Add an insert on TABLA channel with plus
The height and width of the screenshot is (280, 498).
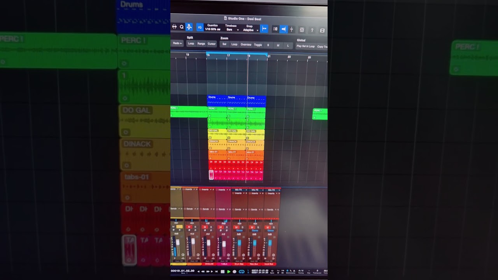click(x=230, y=189)
